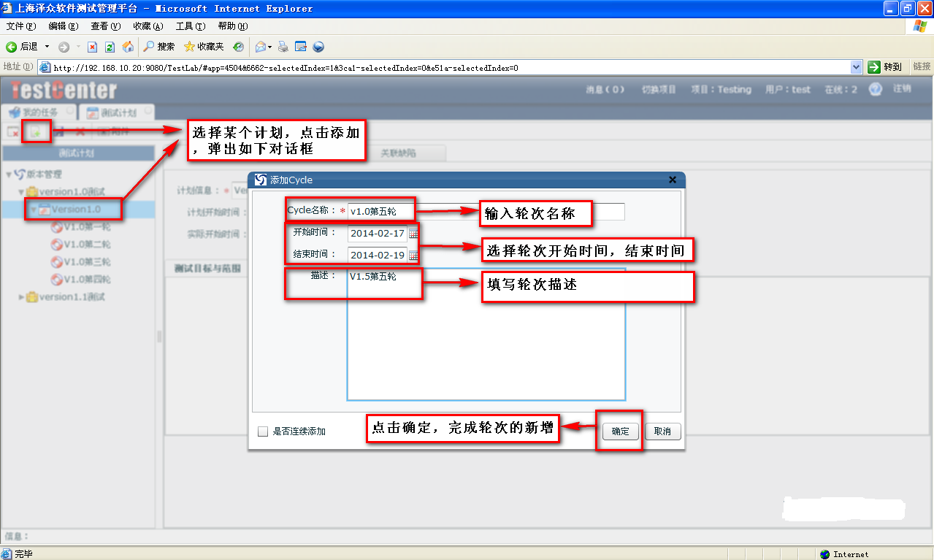Click the help question mark icon in the header
The width and height of the screenshot is (934, 560).
pos(876,89)
